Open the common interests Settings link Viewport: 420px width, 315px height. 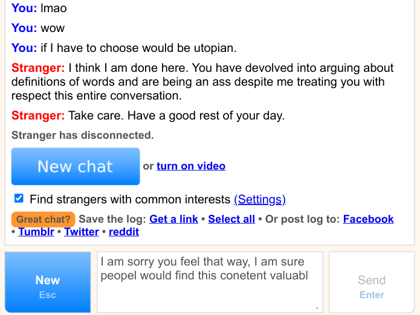259,199
